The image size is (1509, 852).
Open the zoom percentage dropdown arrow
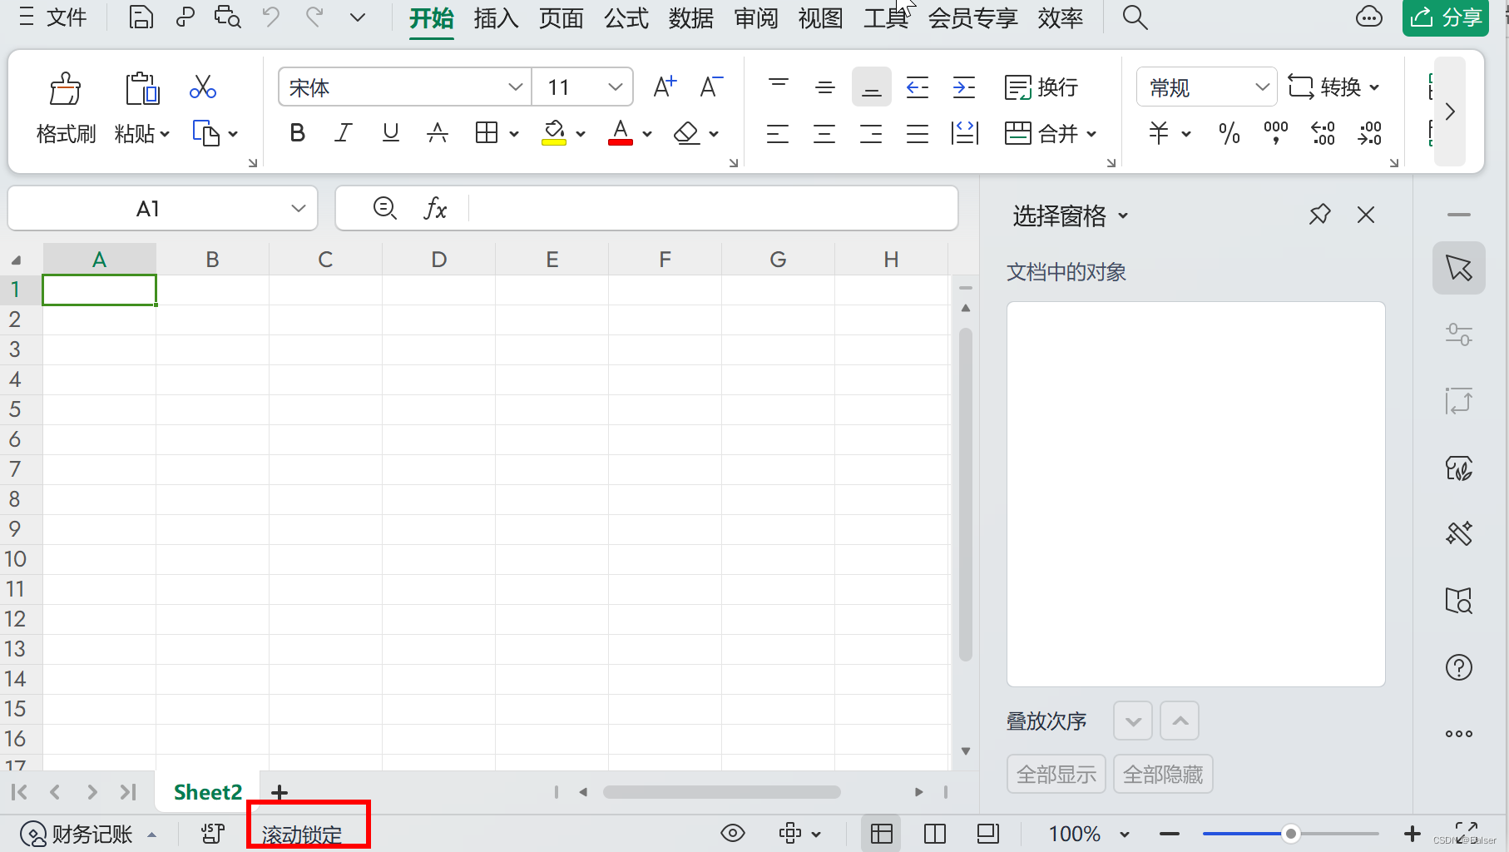[x=1125, y=834]
